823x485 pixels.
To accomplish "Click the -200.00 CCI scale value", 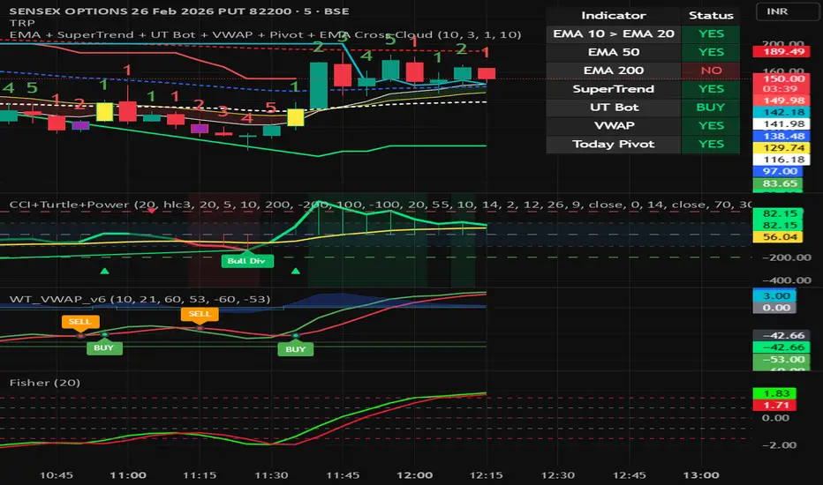I will 786,257.
